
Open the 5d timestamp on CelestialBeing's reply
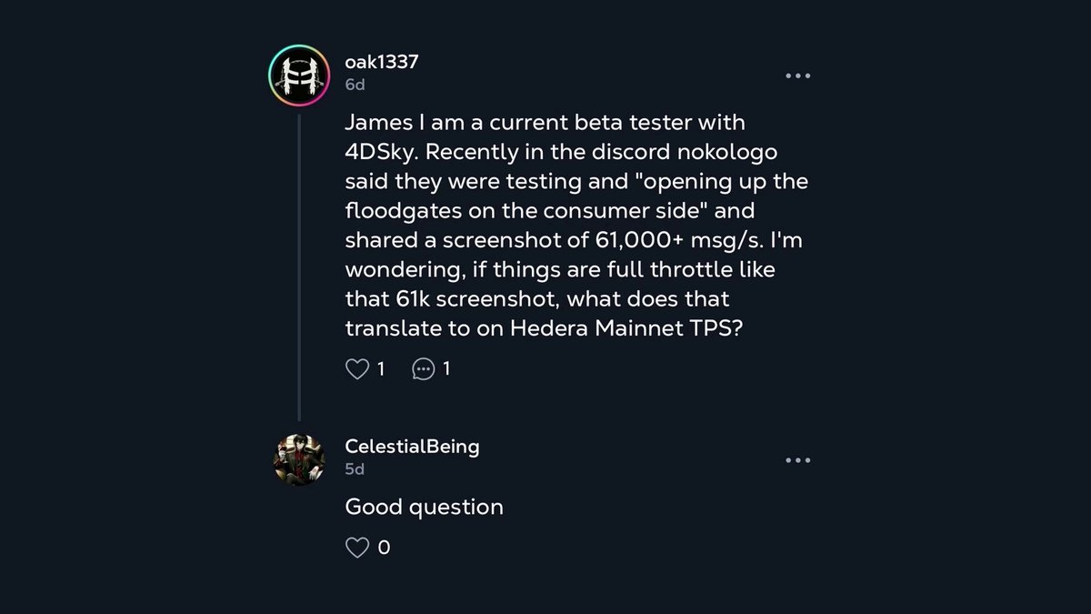(x=355, y=469)
